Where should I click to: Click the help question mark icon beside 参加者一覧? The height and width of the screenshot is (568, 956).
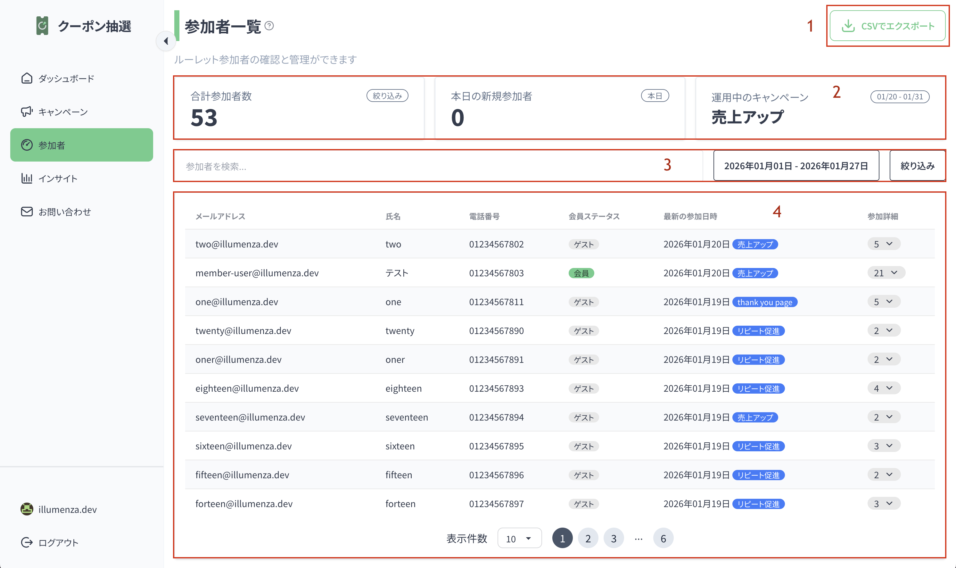pos(269,26)
